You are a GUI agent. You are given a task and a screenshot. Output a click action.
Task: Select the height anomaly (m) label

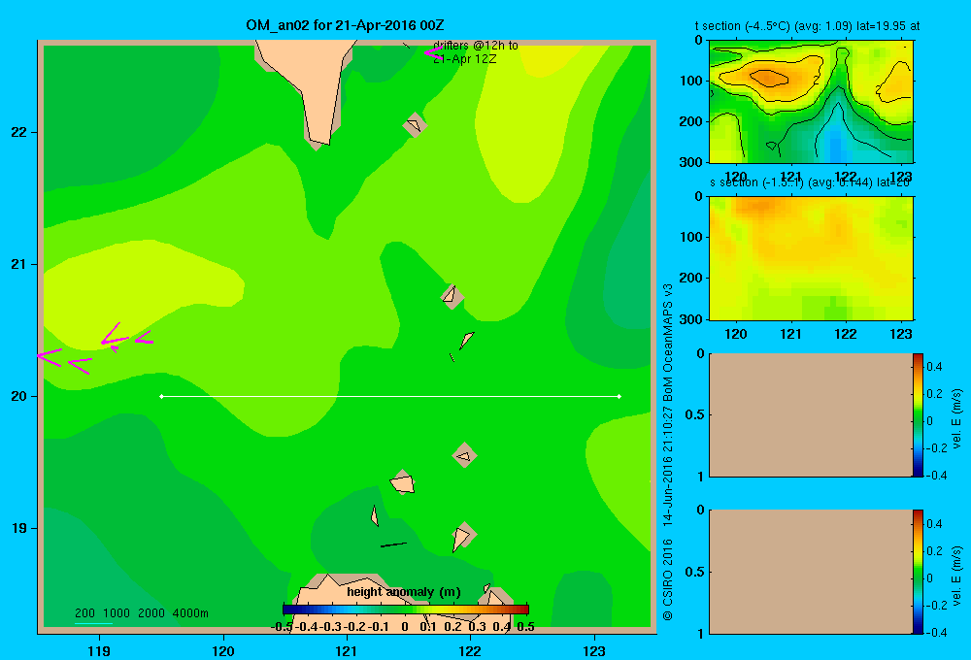pyautogui.click(x=404, y=592)
